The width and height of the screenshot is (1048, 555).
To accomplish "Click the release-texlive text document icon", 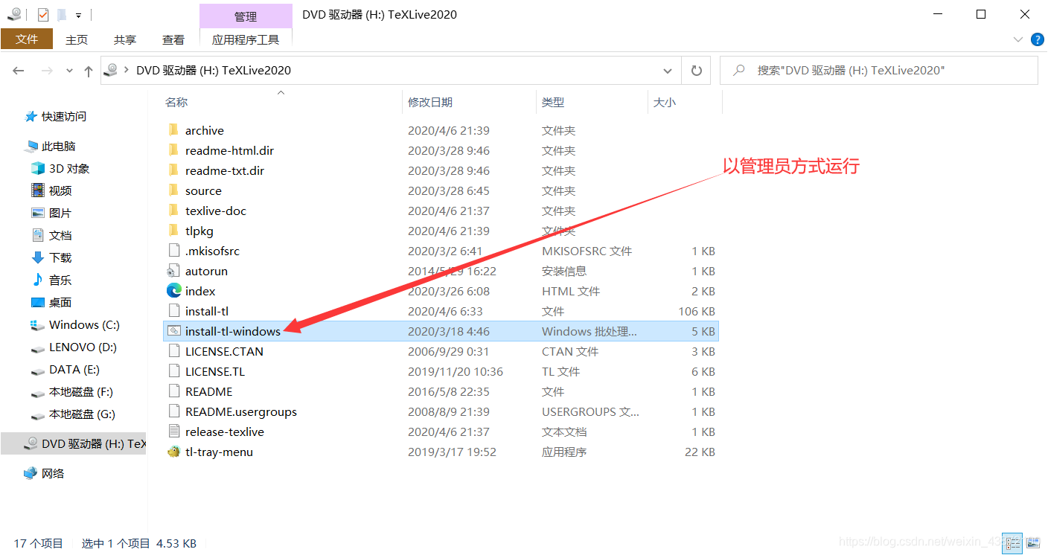I will 173,432.
